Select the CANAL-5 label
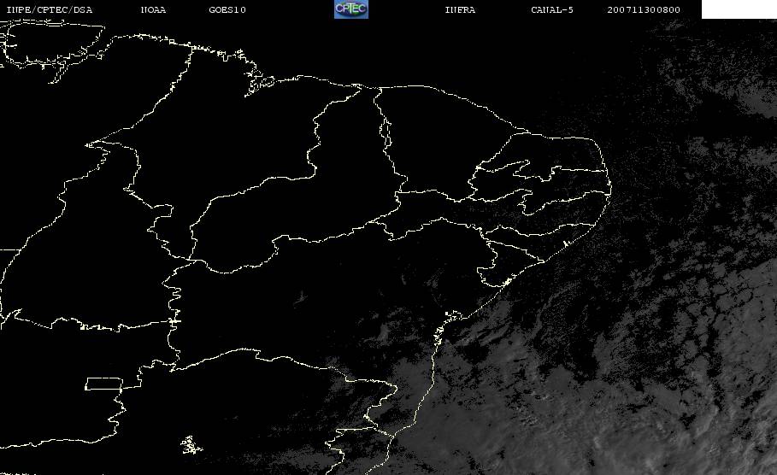The width and height of the screenshot is (777, 475). point(552,10)
